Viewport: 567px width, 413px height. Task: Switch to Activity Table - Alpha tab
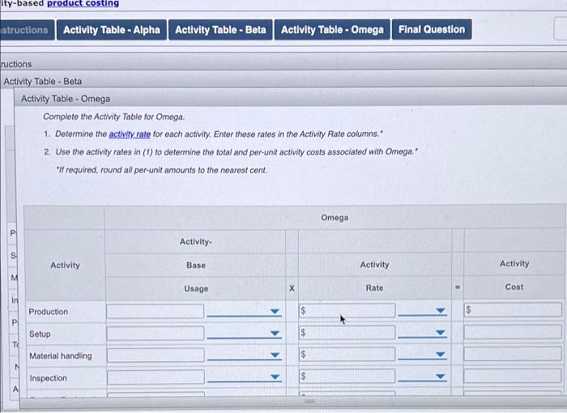point(112,30)
